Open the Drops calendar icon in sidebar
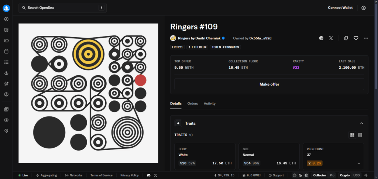The width and height of the screenshot is (378, 179). click(x=7, y=51)
